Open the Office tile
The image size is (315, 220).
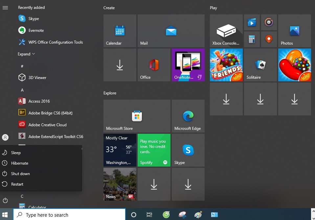154,65
